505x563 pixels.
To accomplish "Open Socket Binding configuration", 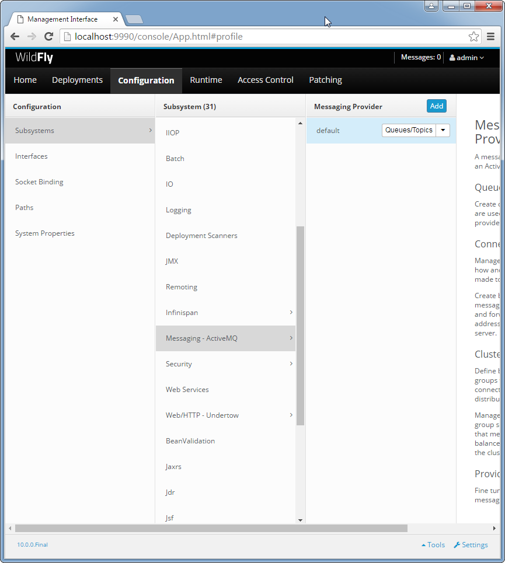I will (80, 182).
